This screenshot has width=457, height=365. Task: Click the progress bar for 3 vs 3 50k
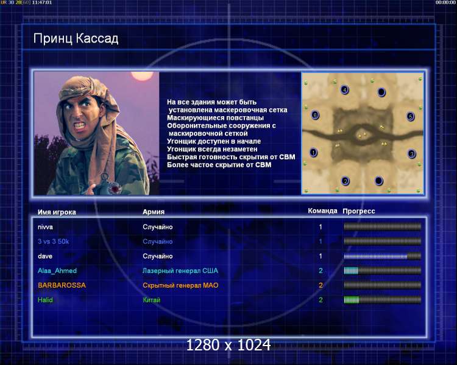pos(383,241)
